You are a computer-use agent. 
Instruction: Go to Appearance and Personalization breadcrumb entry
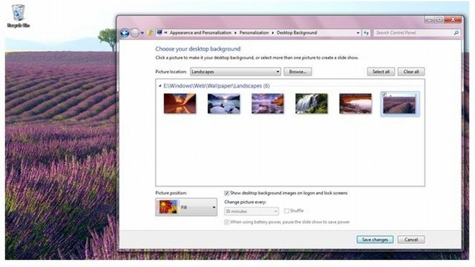(x=200, y=33)
